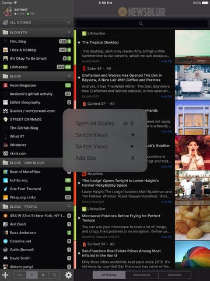Click the One Foot Tsunami icon
The width and height of the screenshot is (210, 281).
point(5,189)
